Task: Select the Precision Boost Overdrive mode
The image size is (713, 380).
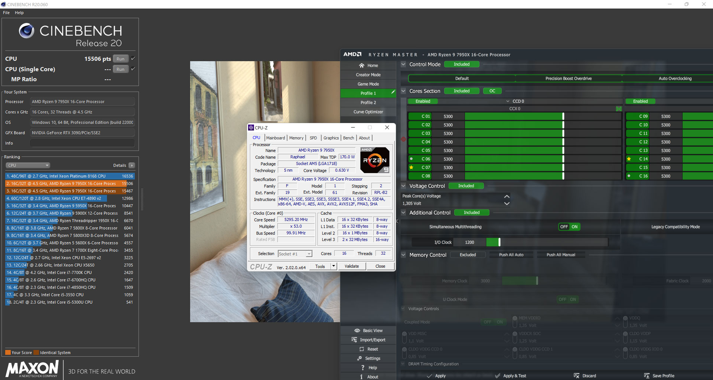Action: (569, 78)
